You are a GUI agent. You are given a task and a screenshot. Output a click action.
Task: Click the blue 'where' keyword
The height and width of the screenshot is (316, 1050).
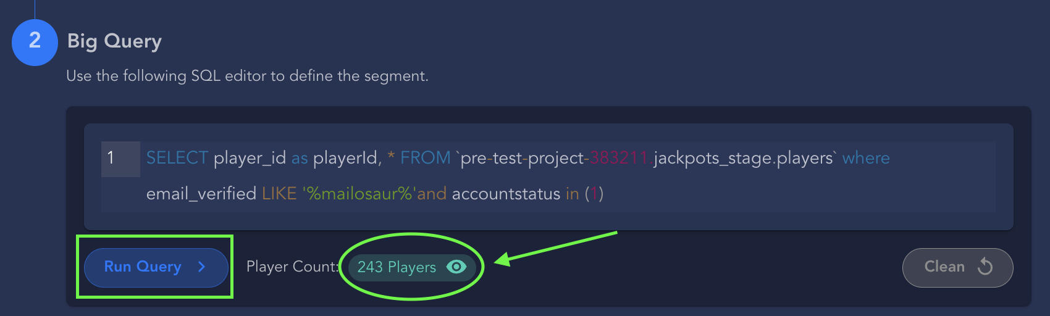pos(866,158)
